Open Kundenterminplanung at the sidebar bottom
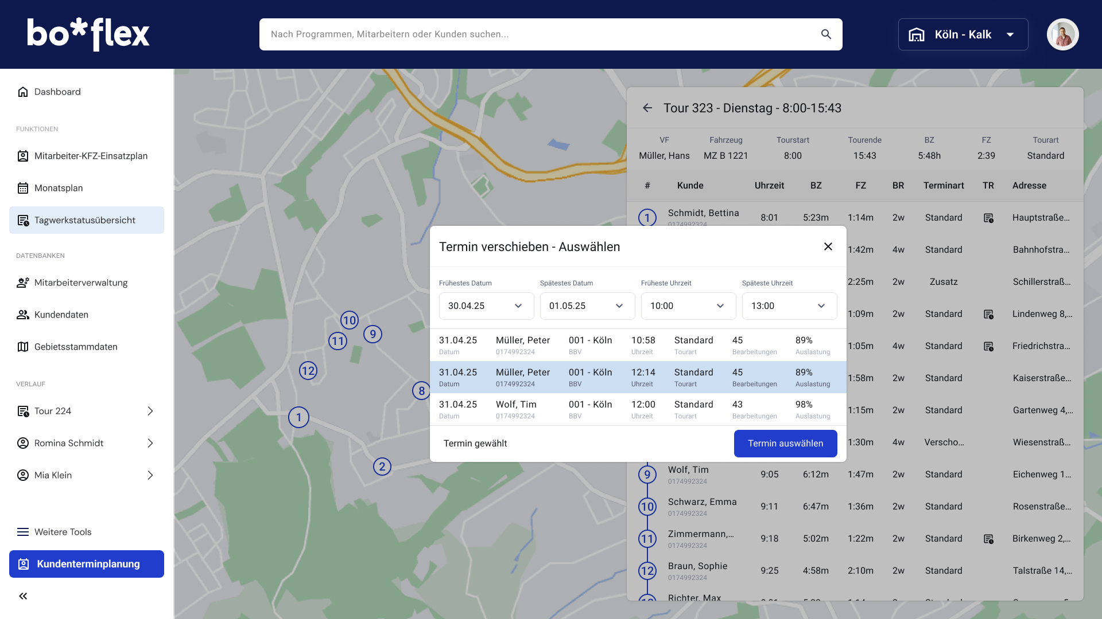 tap(87, 564)
